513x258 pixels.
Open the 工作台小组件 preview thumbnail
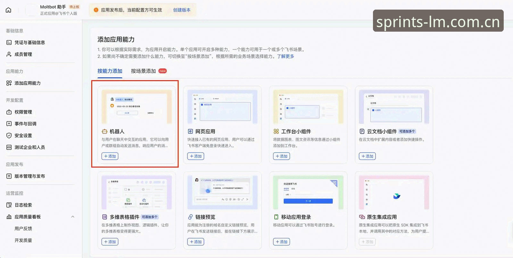coord(308,107)
